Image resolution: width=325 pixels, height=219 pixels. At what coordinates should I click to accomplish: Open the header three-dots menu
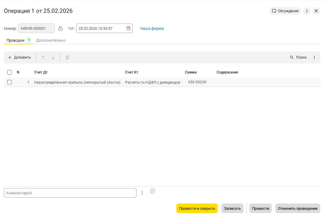tap(307, 11)
